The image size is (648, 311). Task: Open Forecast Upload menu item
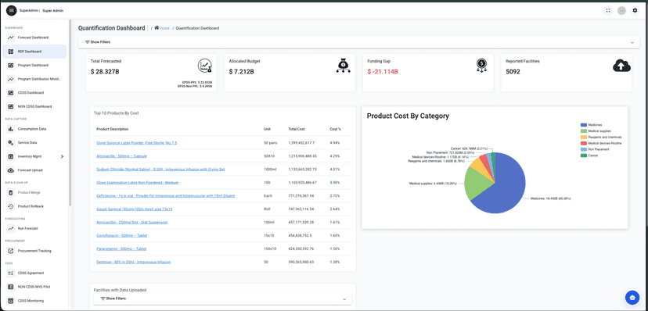point(31,170)
